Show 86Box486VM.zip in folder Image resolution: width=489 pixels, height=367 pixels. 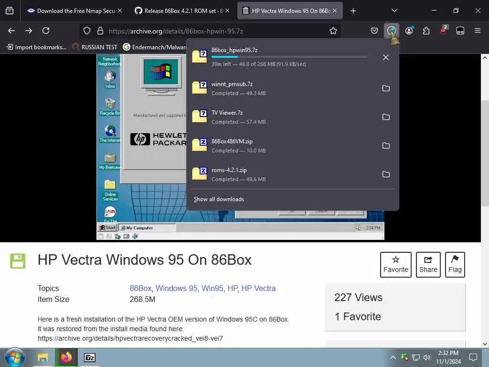(x=386, y=146)
